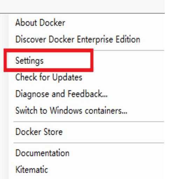The height and width of the screenshot is (179, 170).
Task: View Docker Documentation link
Action: point(42,153)
